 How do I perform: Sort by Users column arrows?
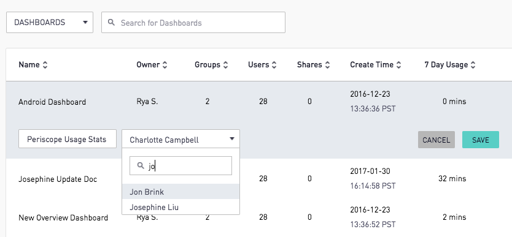(274, 65)
